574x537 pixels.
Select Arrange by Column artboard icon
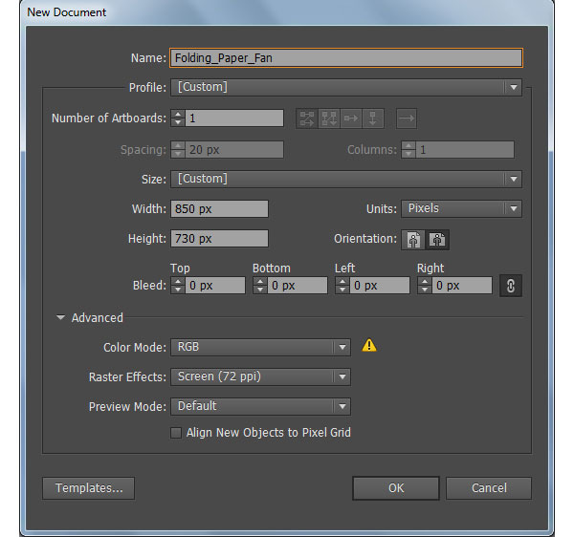click(x=373, y=118)
